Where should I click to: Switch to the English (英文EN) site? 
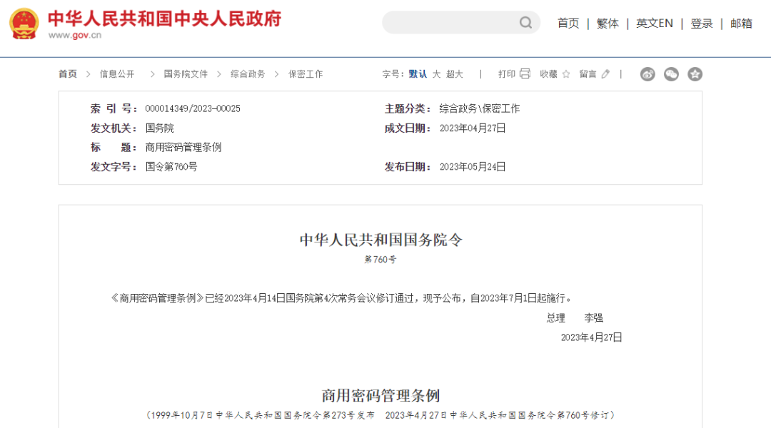coord(654,24)
